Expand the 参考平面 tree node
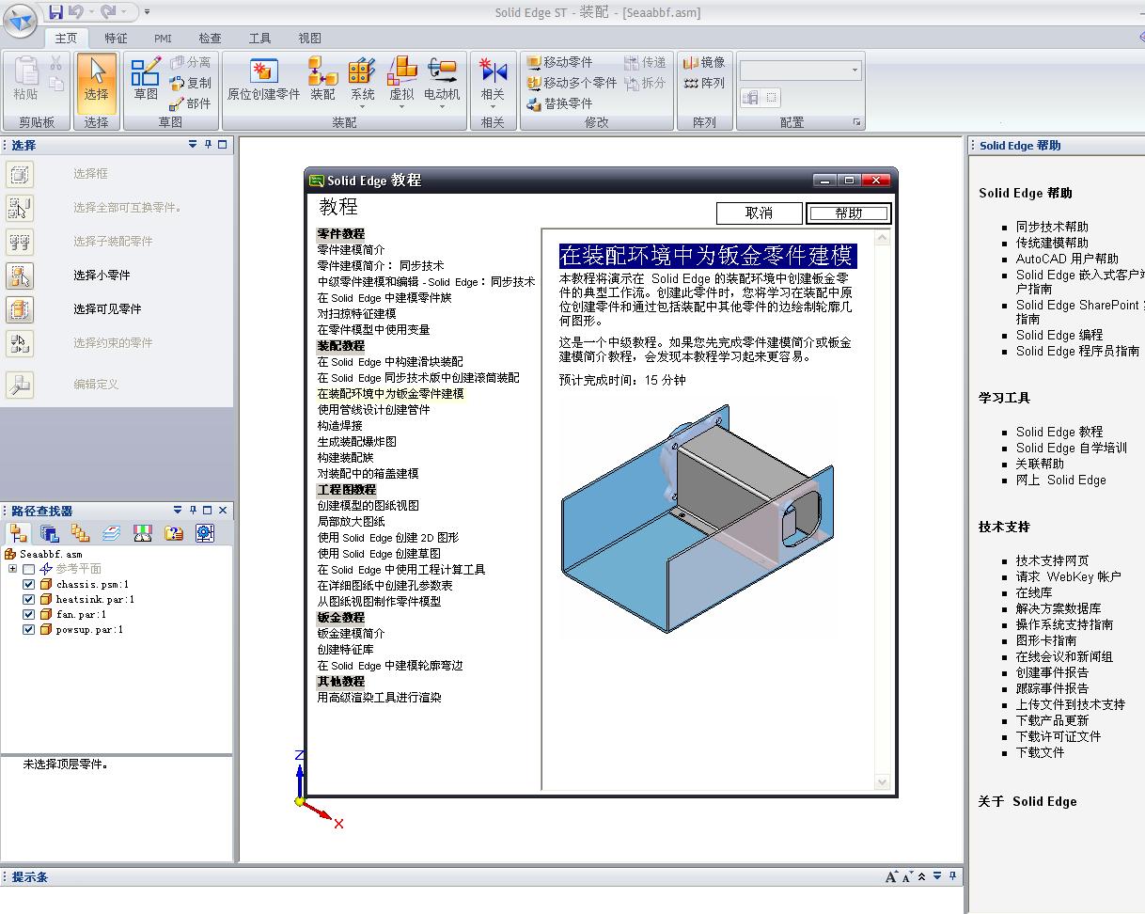Screen dimensions: 1145x914 click(x=13, y=569)
